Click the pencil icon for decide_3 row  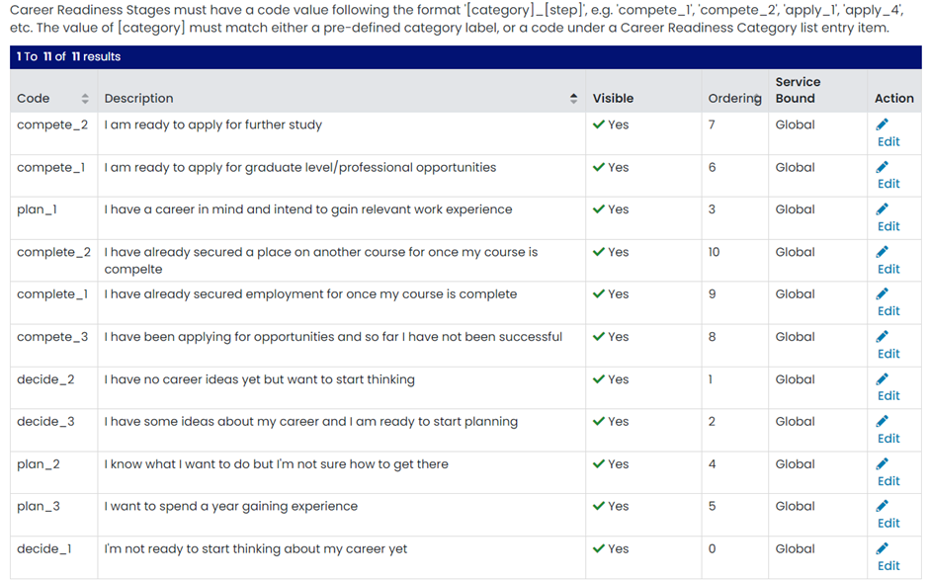[883, 421]
